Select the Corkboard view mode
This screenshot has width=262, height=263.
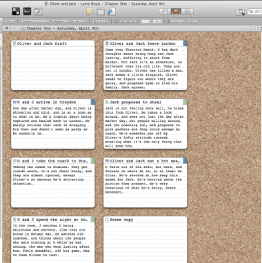point(176,12)
